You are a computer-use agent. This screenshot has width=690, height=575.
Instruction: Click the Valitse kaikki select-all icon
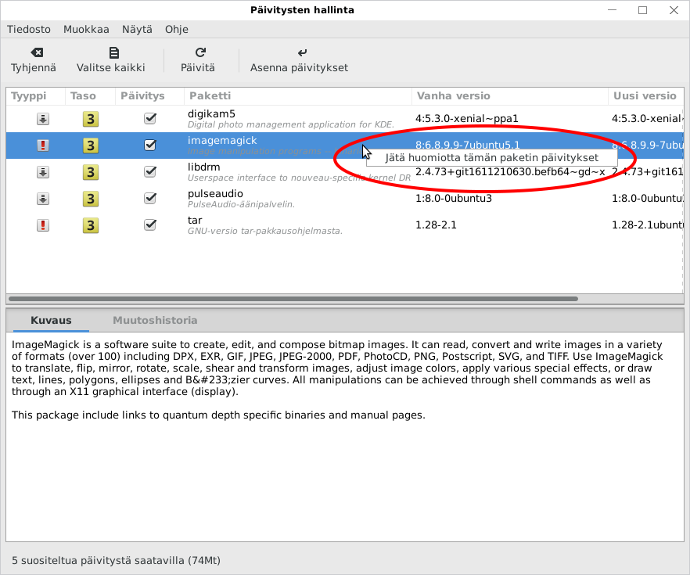coord(114,52)
